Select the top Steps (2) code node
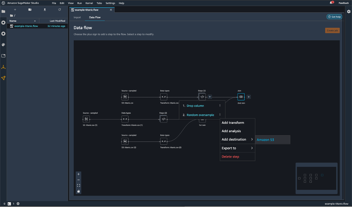Screen dimensions: 352x207 [202, 97]
